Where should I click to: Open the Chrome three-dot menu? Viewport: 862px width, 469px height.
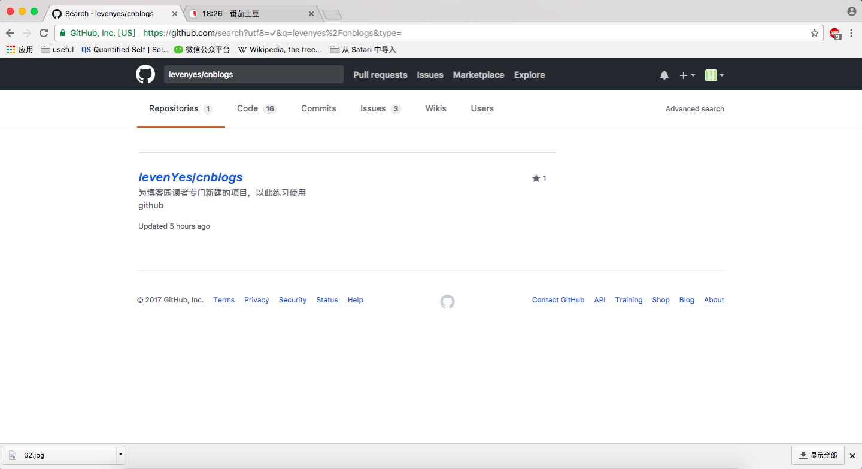851,33
